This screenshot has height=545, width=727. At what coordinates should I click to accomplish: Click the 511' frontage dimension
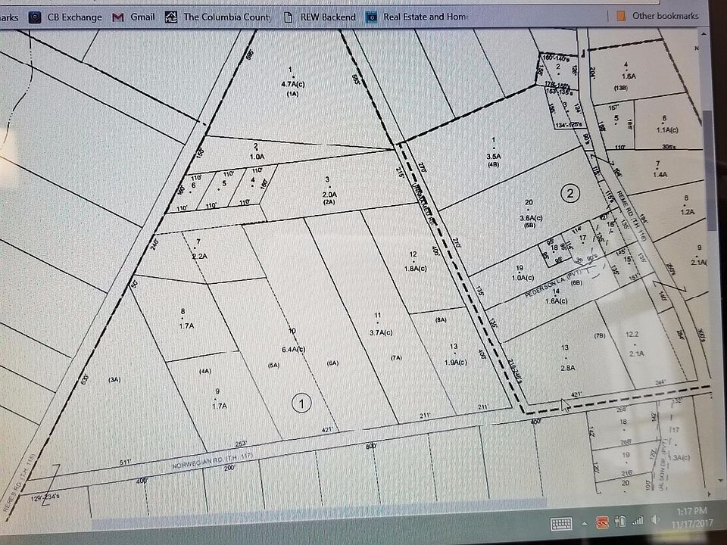coord(126,462)
